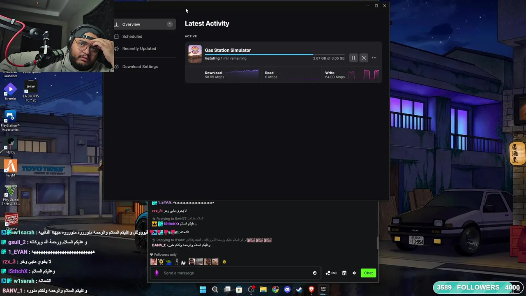Open Brave browser from the taskbar
The width and height of the screenshot is (526, 296).
[x=311, y=289]
